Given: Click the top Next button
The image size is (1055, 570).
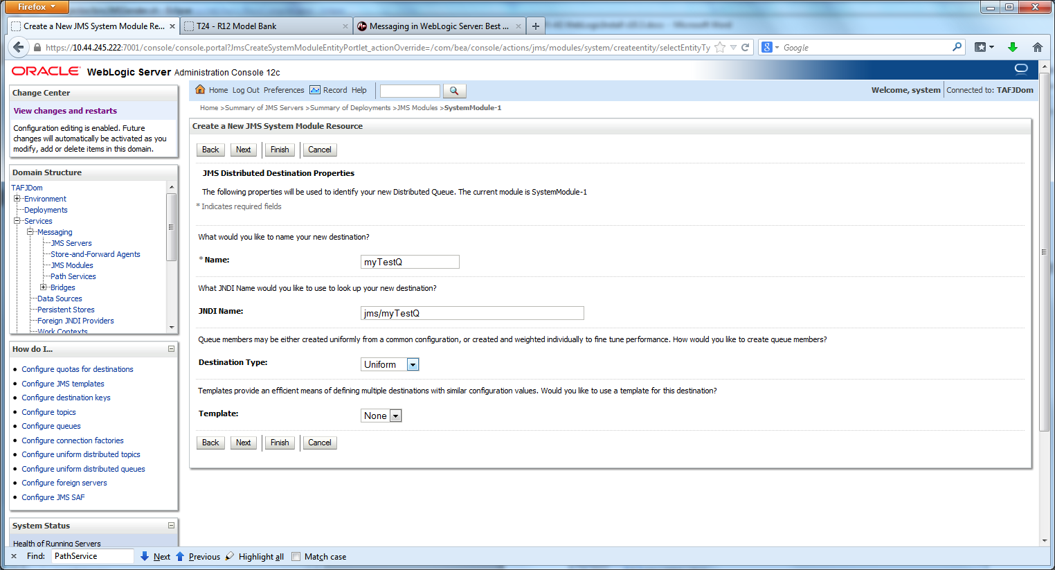Looking at the screenshot, I should tap(244, 150).
